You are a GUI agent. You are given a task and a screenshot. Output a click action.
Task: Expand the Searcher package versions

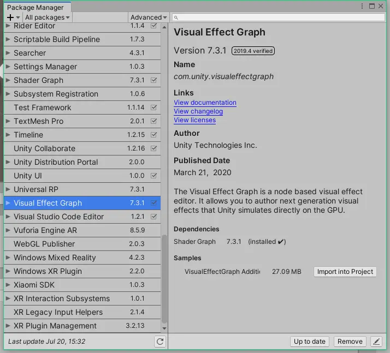click(8, 53)
